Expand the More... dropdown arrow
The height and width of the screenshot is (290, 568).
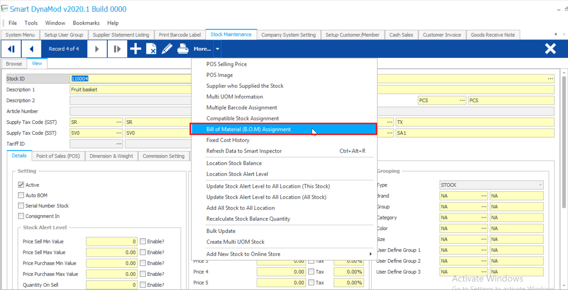pos(217,49)
